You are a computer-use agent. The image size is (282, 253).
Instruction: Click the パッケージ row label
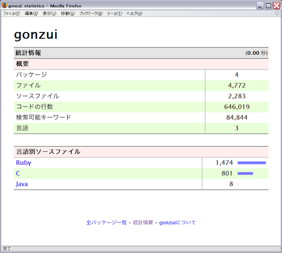tap(31, 75)
